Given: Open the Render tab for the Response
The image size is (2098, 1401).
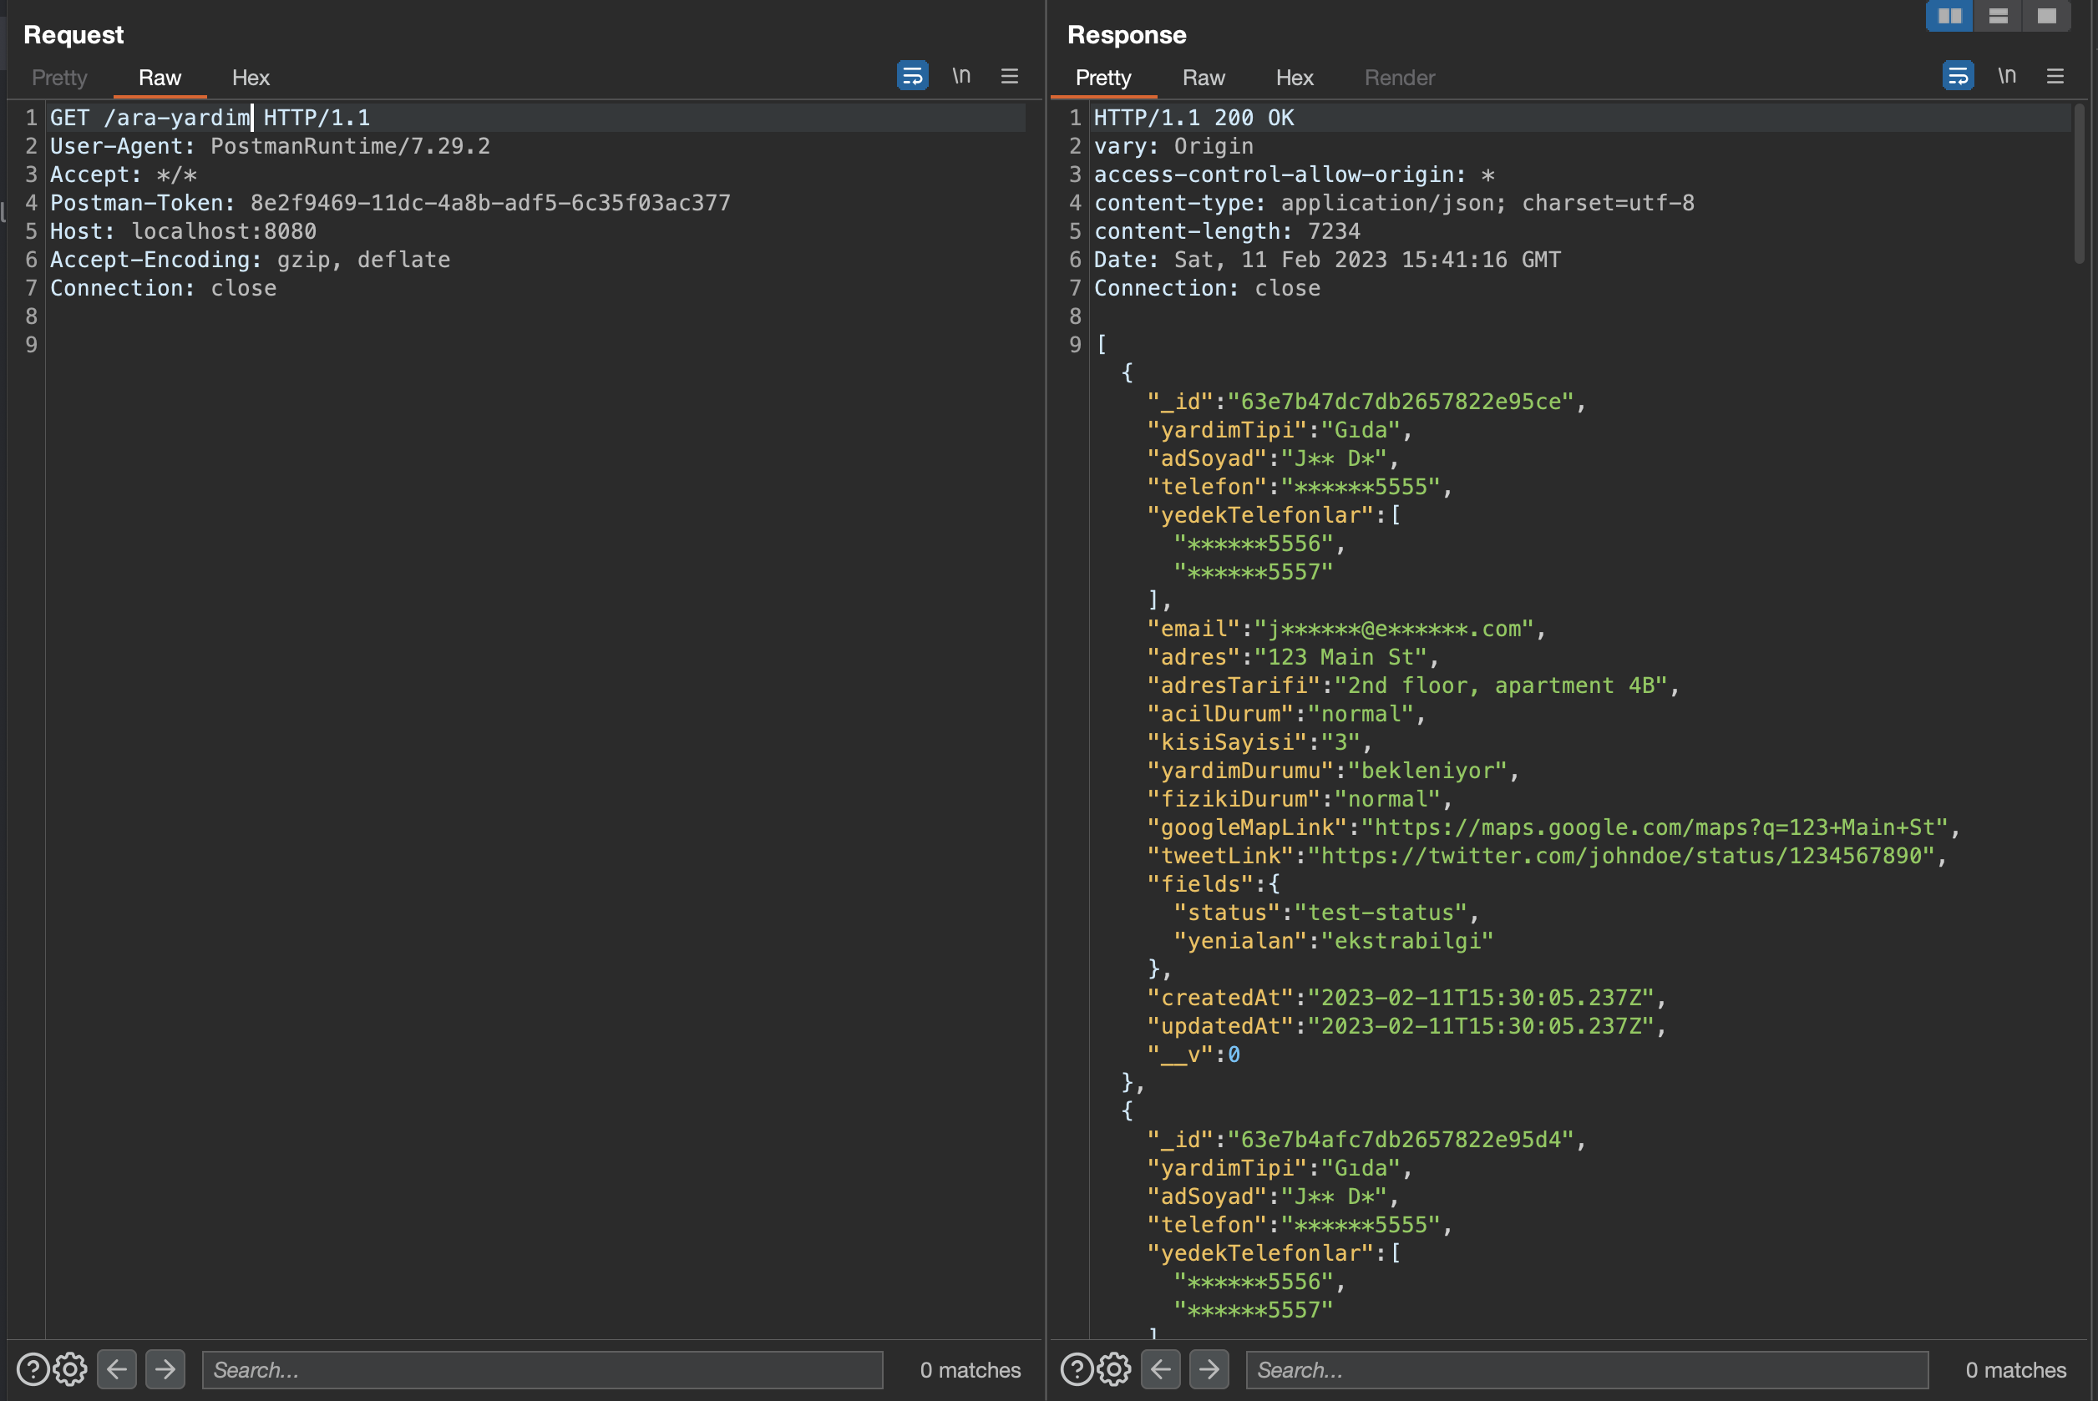Looking at the screenshot, I should pyautogui.click(x=1399, y=78).
